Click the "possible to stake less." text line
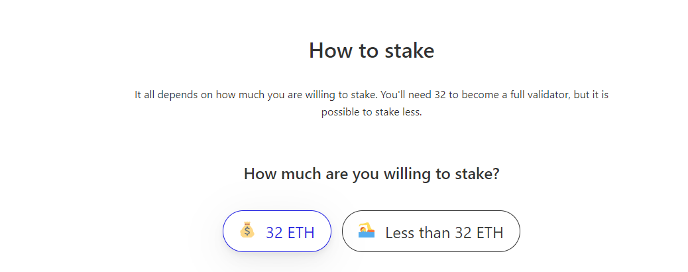The height and width of the screenshot is (272, 688). (x=372, y=112)
